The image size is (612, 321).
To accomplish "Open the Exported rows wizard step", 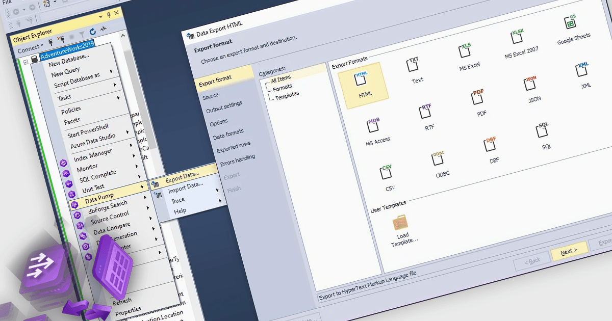I will [x=234, y=147].
